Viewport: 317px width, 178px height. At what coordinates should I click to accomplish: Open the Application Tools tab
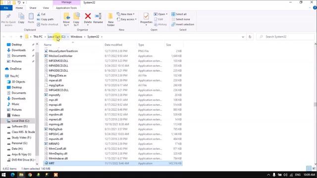(66, 8)
